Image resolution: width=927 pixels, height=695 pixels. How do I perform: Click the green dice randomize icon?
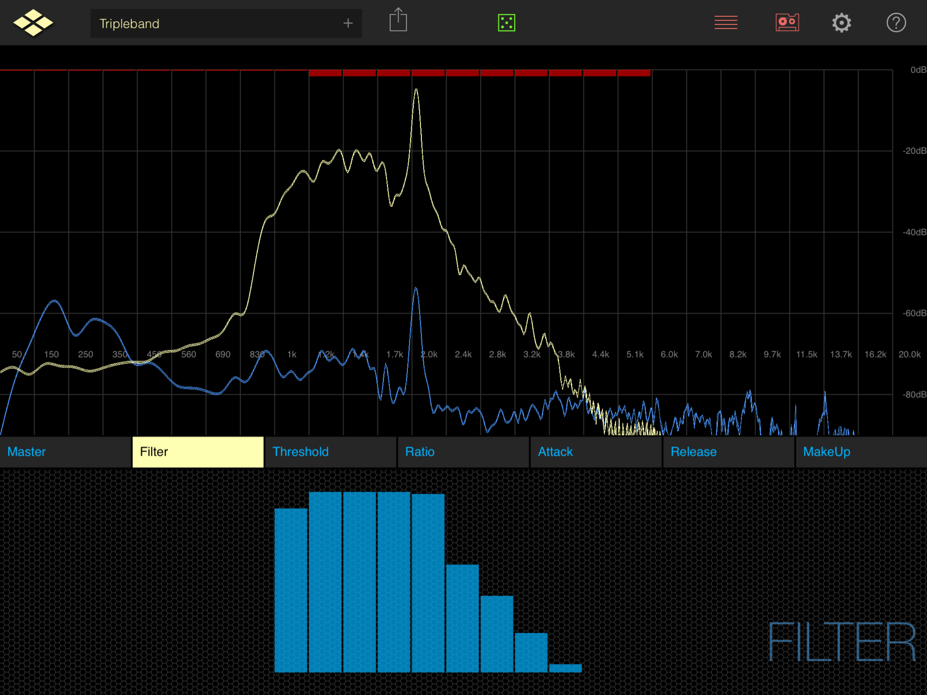coord(506,23)
